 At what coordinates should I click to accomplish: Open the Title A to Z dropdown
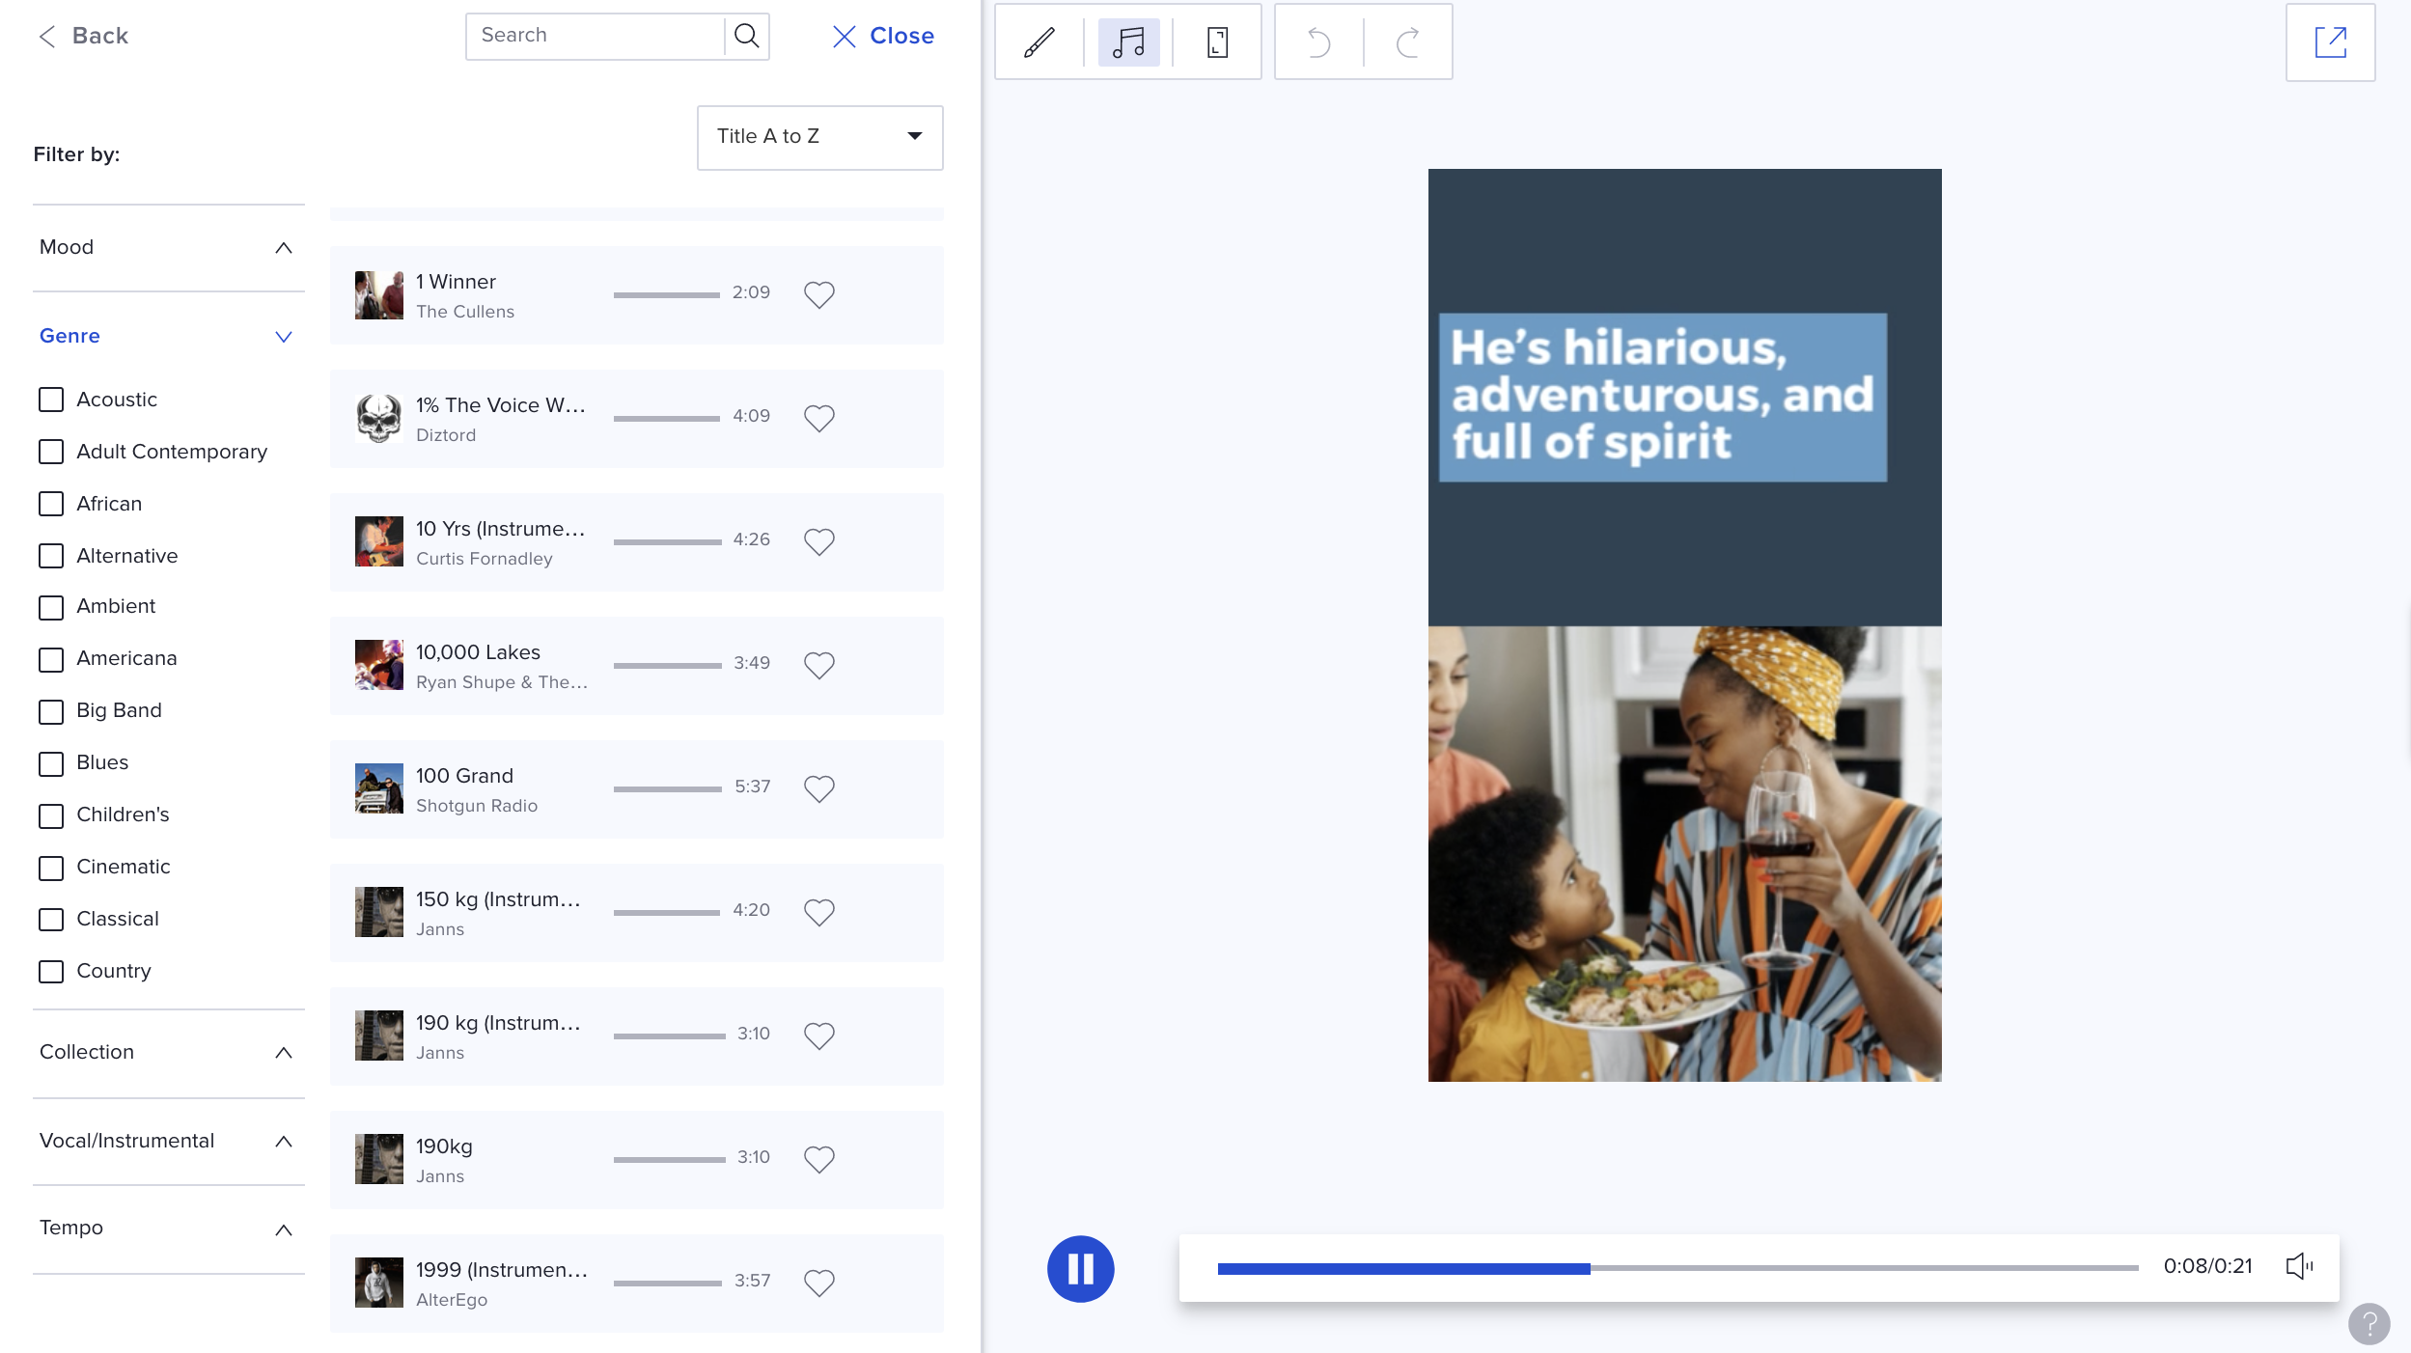tap(819, 137)
